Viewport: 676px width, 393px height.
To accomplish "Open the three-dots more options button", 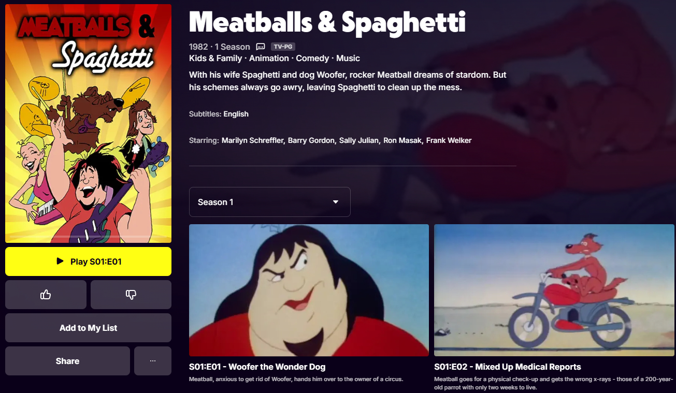I will (x=153, y=361).
